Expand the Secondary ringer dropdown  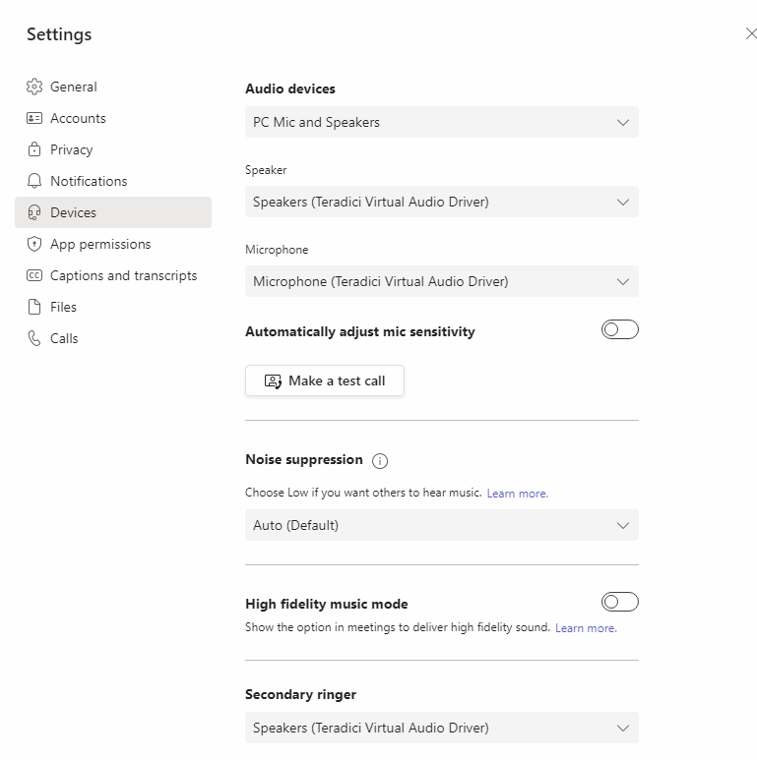click(441, 728)
